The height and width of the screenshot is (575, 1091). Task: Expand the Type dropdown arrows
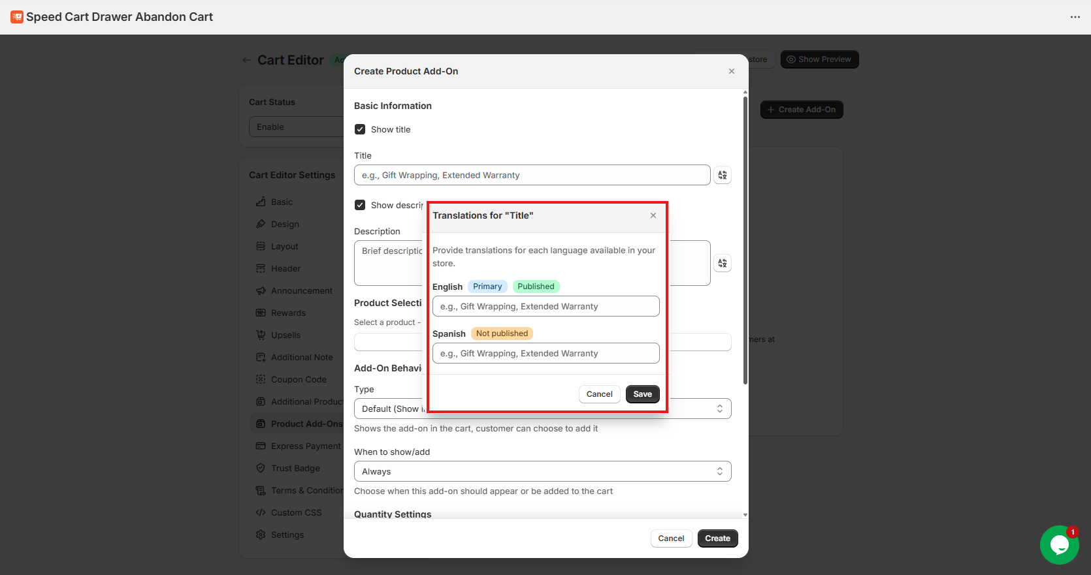click(x=719, y=409)
